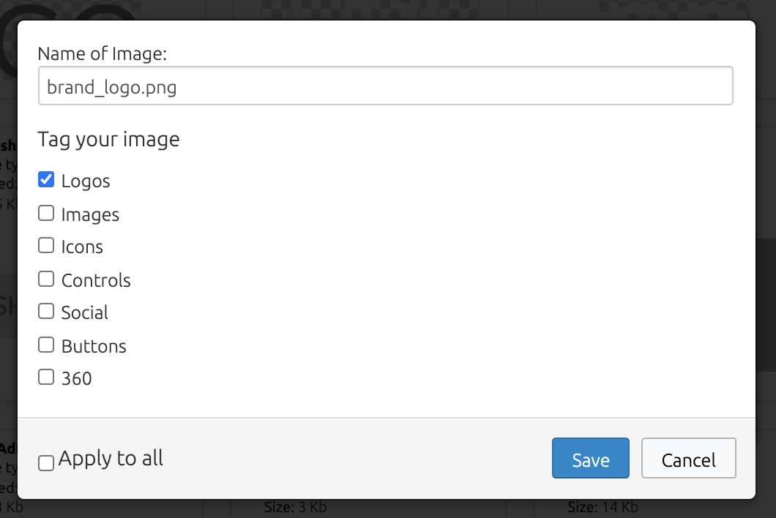776x518 pixels.
Task: Click the Social label text
Action: point(85,312)
